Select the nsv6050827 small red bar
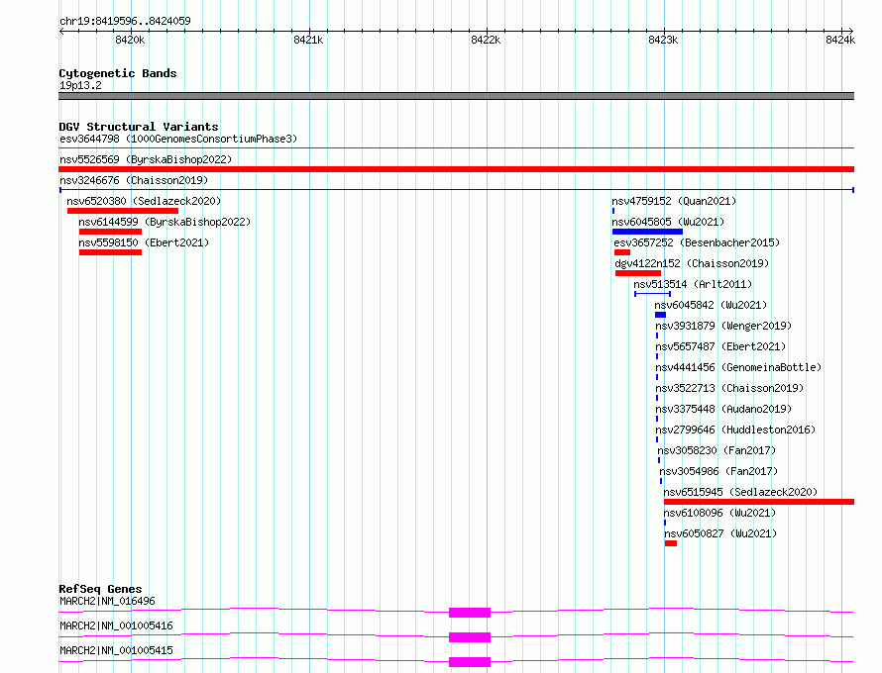 coord(671,543)
